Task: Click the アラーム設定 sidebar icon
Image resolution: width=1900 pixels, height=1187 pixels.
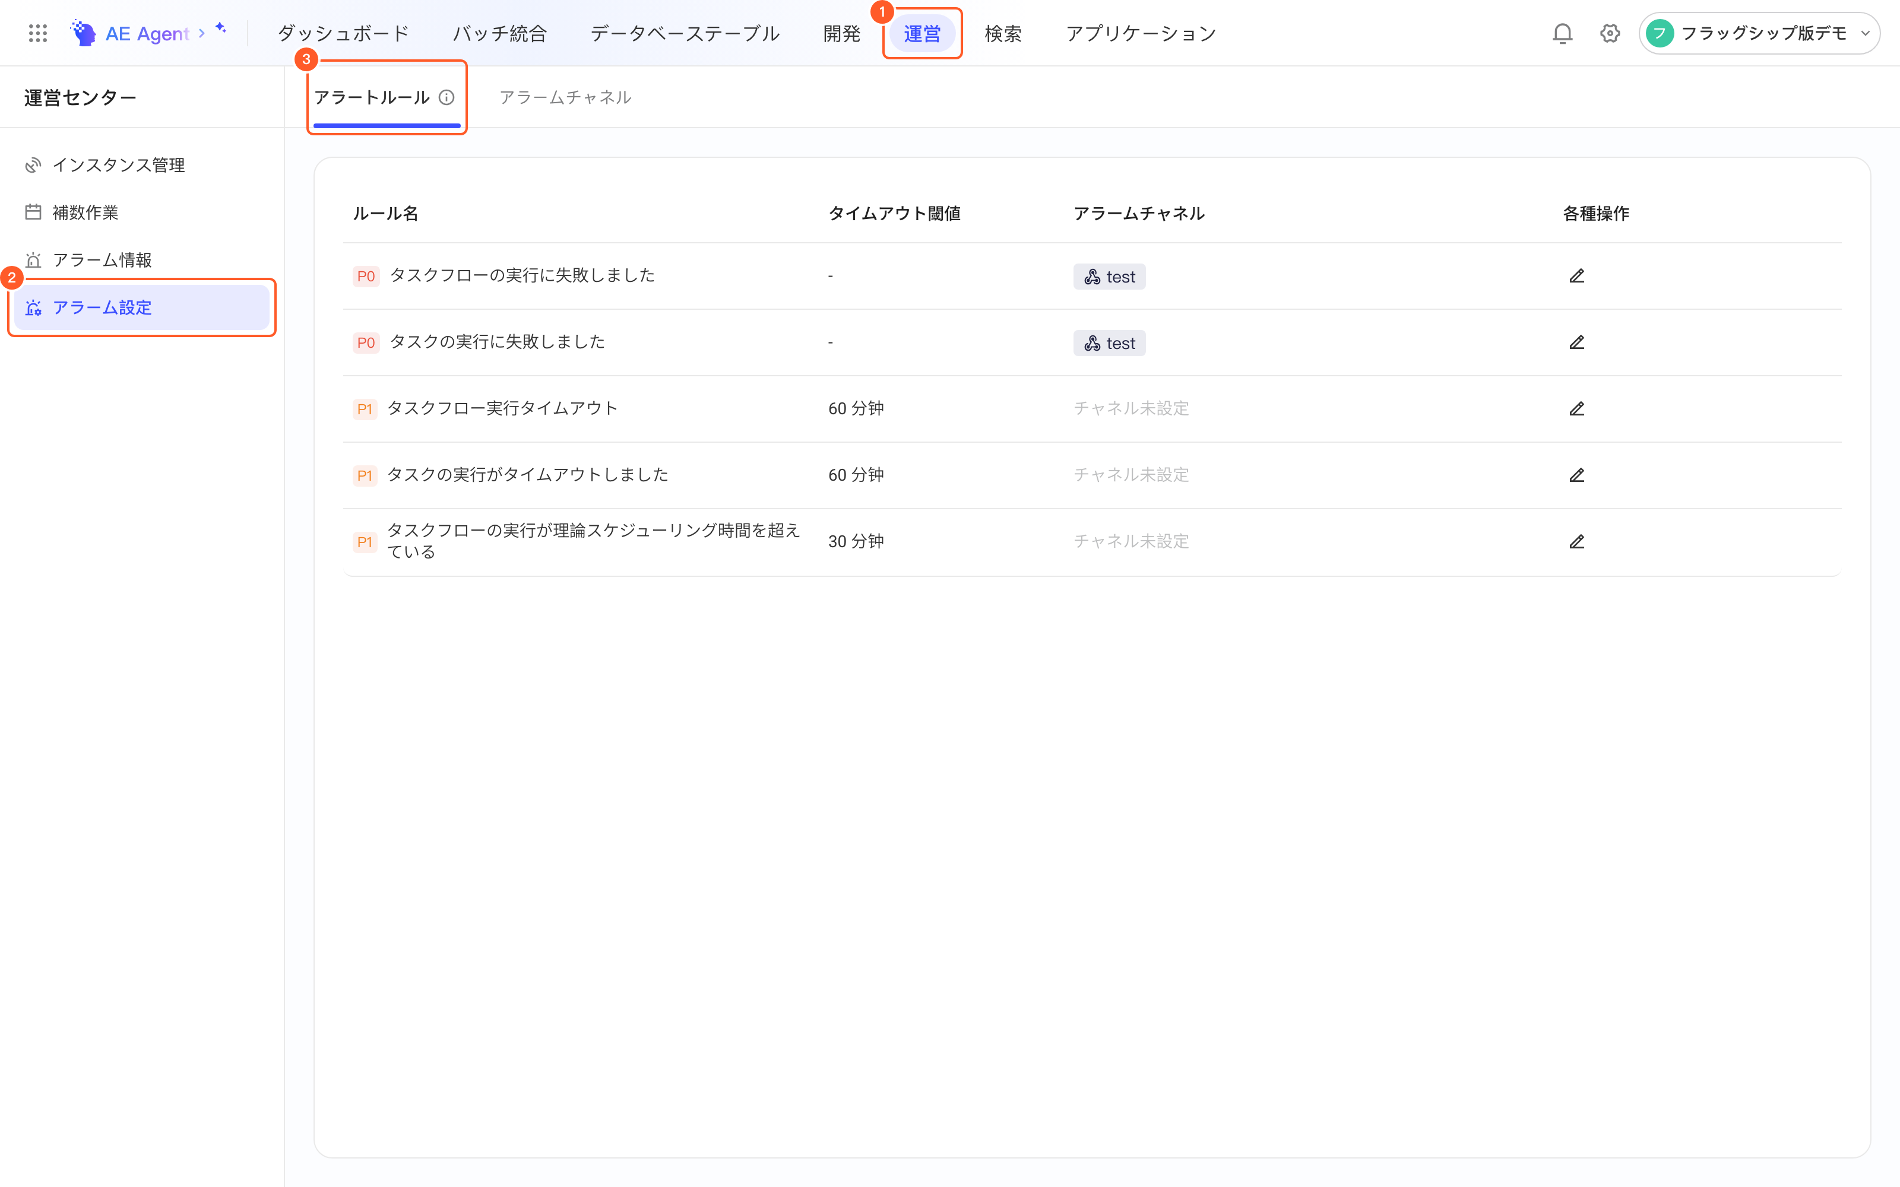Action: click(x=33, y=308)
